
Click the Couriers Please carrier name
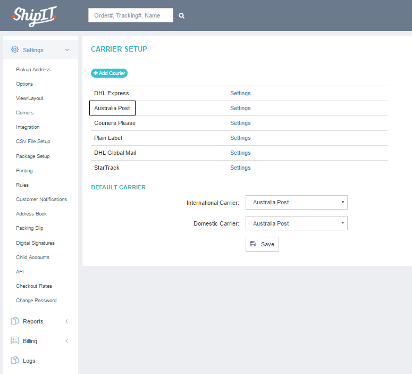click(x=115, y=123)
